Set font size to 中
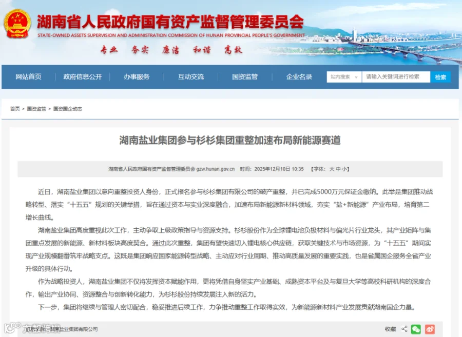This screenshot has width=462, height=337. point(338,169)
